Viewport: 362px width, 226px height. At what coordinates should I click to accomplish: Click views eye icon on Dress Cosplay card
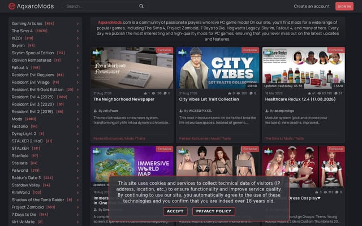coord(325,192)
